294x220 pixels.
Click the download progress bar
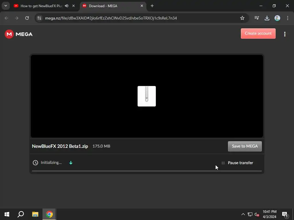pos(147,171)
